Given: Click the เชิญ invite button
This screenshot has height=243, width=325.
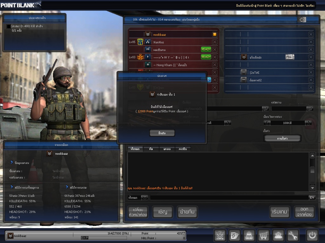Looking at the screenshot, I should click(x=162, y=212).
